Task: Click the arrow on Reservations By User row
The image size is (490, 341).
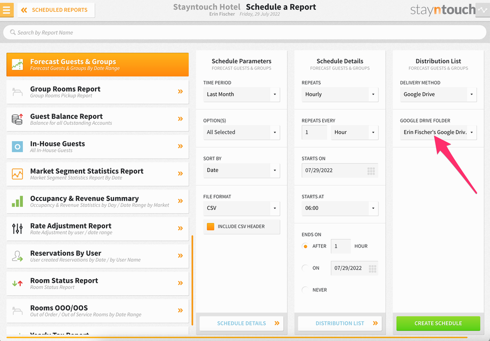Action: [181, 256]
